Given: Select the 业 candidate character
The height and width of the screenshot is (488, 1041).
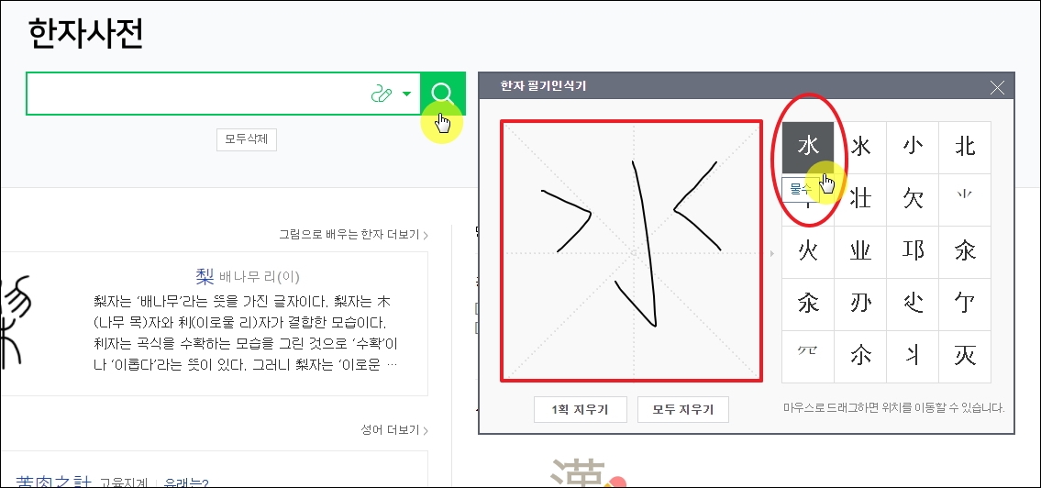Looking at the screenshot, I should tap(860, 251).
